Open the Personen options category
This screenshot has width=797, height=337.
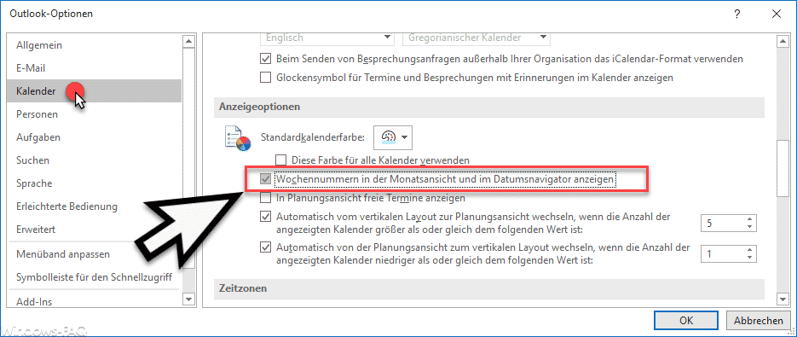pos(94,114)
